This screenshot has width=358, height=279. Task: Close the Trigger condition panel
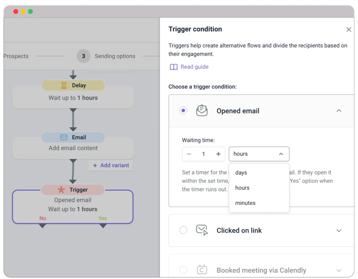pyautogui.click(x=349, y=29)
